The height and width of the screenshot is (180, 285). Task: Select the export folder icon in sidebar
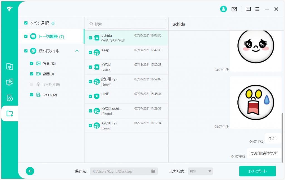[9, 113]
